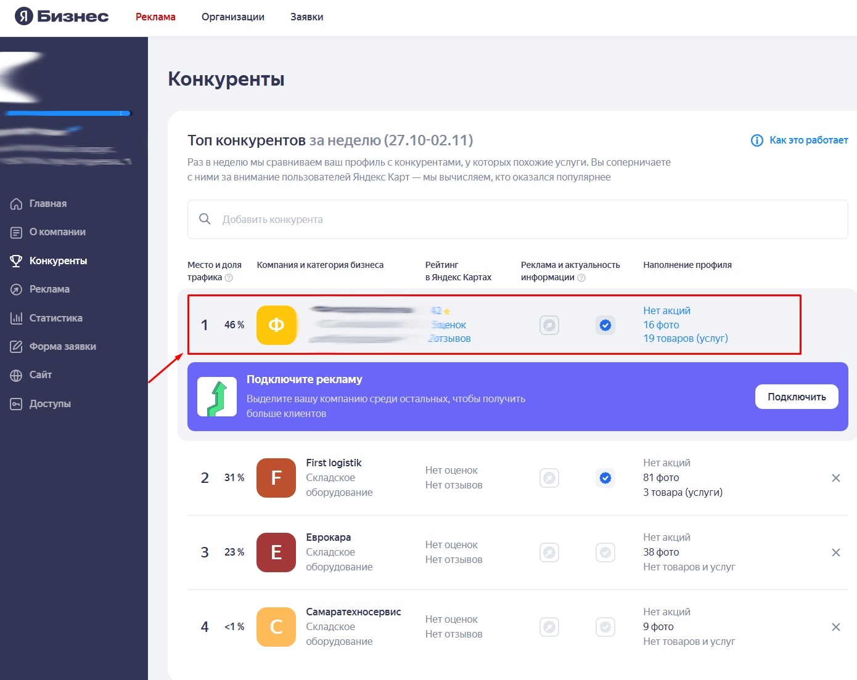Image resolution: width=857 pixels, height=680 pixels.
Task: Open the Статистика sidebar section
Action: [55, 318]
